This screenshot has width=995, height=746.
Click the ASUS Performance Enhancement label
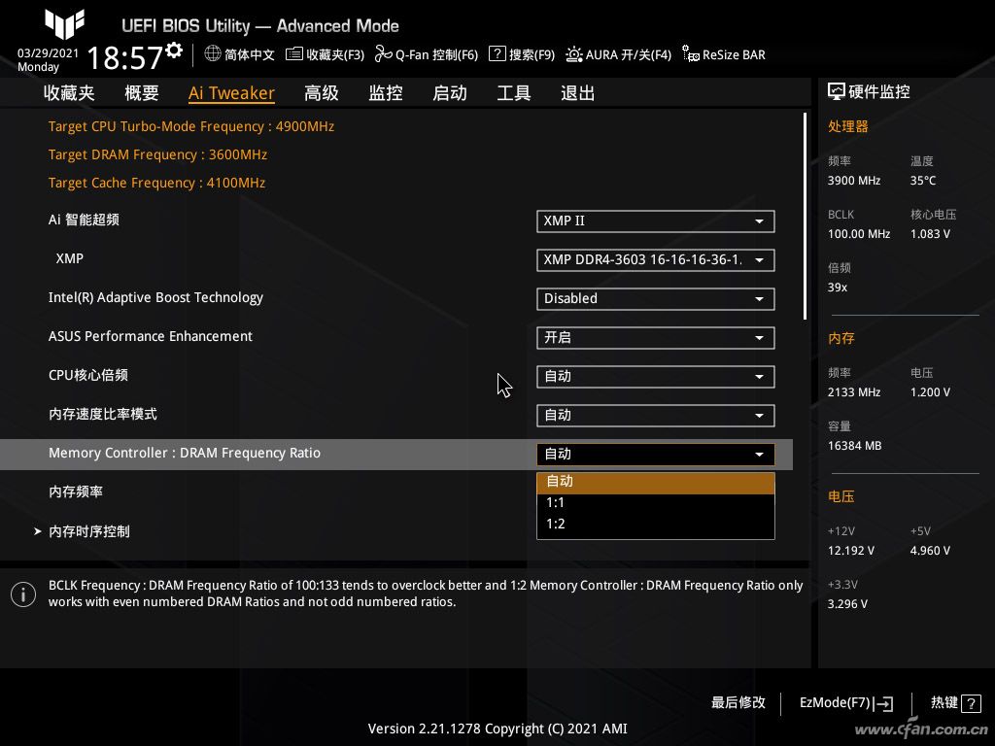point(151,336)
